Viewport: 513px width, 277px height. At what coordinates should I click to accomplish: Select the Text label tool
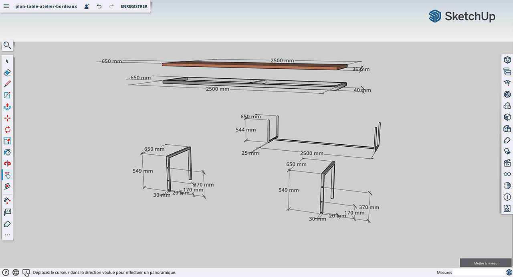7,212
